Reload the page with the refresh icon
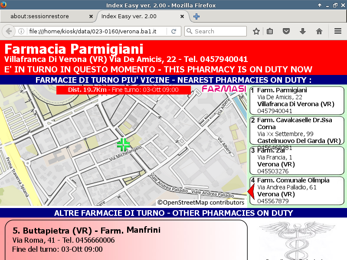The height and width of the screenshot is (260, 347). click(x=173, y=31)
